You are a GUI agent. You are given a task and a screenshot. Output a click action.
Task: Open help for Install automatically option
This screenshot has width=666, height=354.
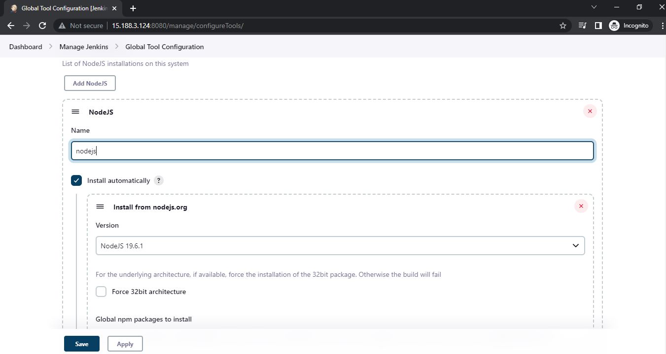point(158,180)
